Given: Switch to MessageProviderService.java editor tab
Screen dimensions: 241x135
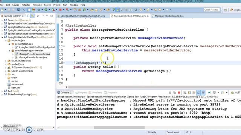Looking at the screenshot, I should click(169, 16).
